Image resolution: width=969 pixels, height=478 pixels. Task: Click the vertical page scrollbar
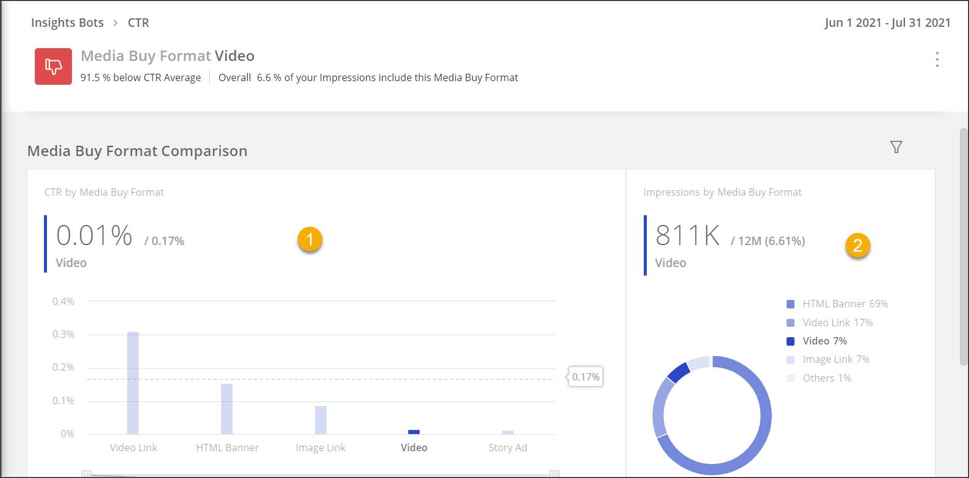coord(964,246)
